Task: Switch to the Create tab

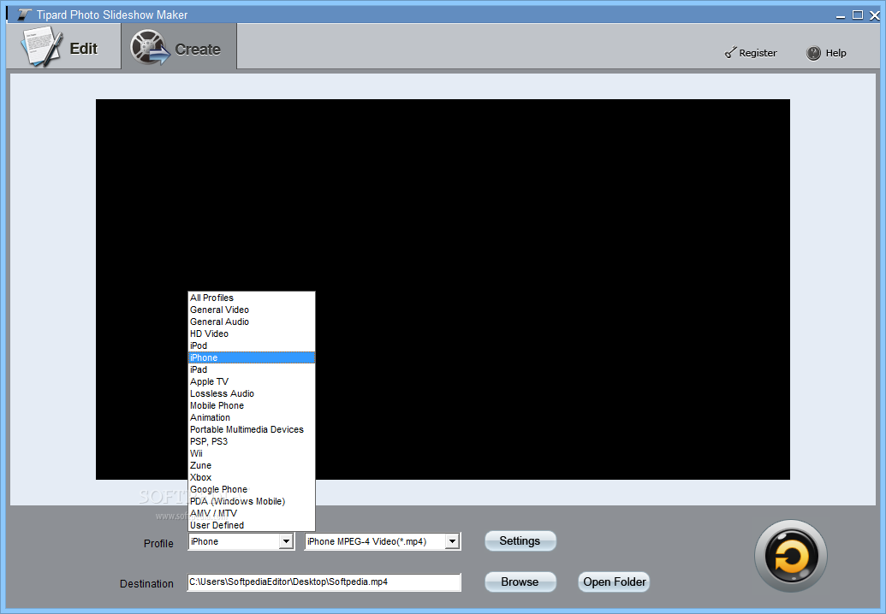Action: pos(179,47)
